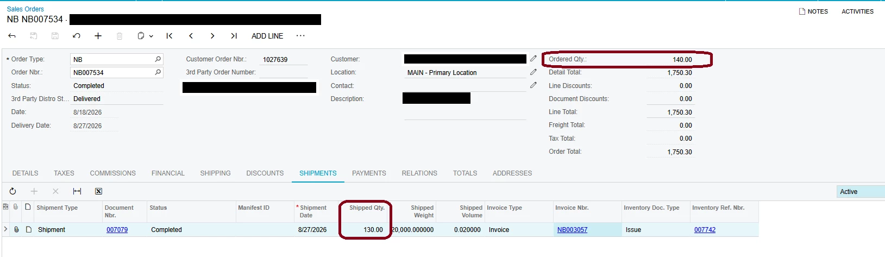Image resolution: width=885 pixels, height=257 pixels.
Task: Expand the Shipment row arrow
Action: pos(6,229)
